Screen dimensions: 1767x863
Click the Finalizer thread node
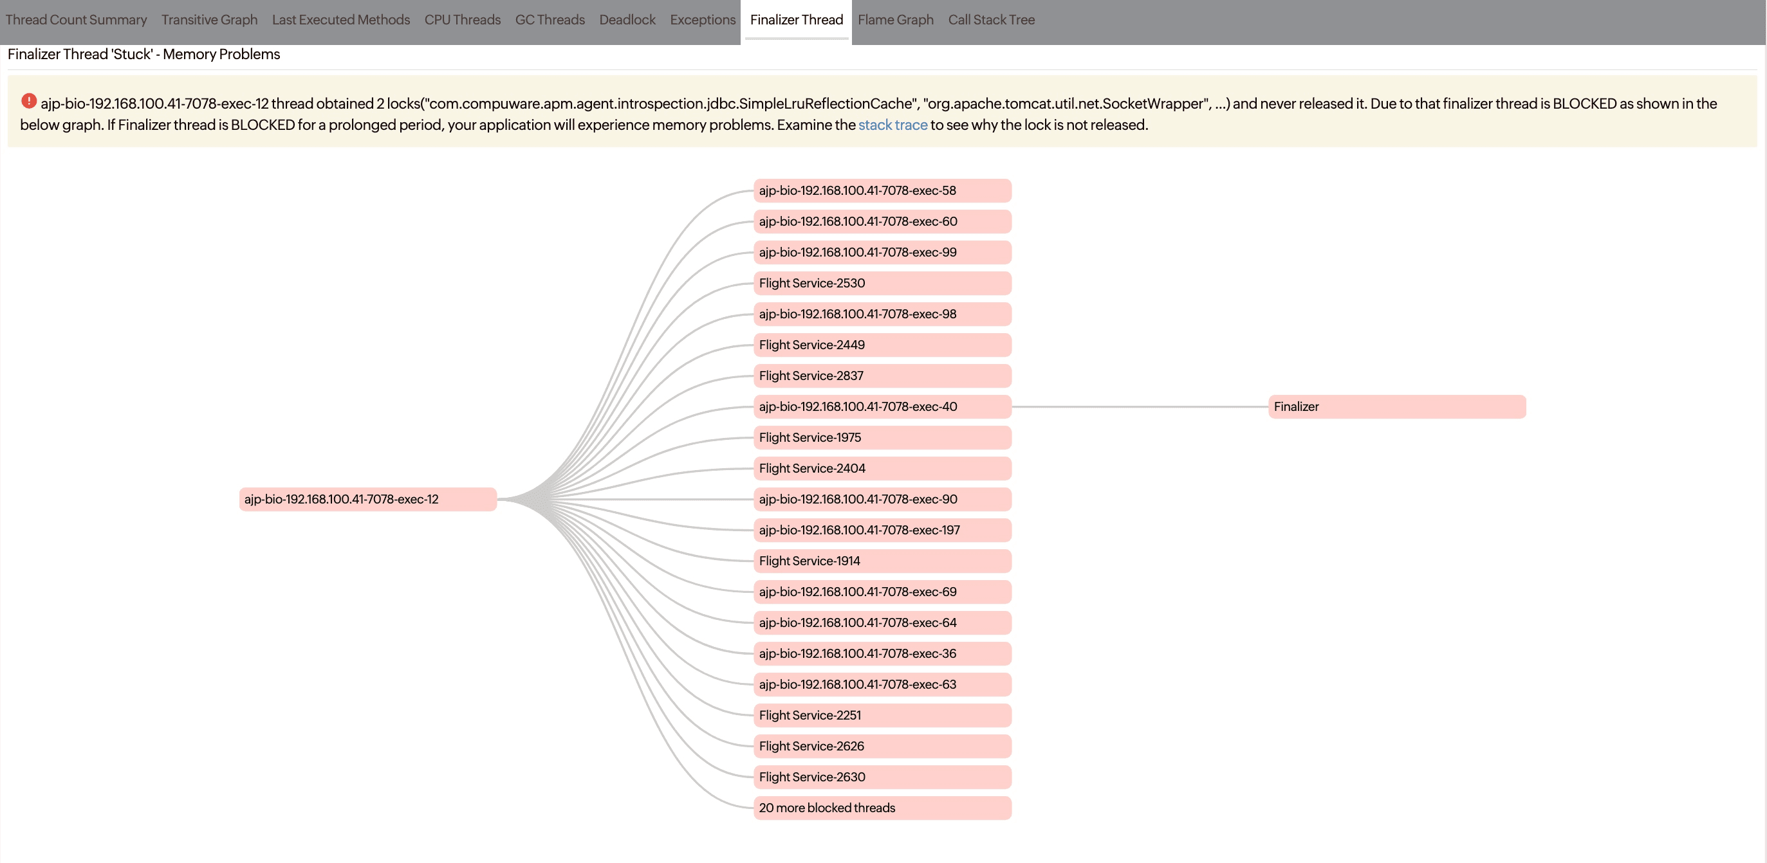[x=1394, y=406]
